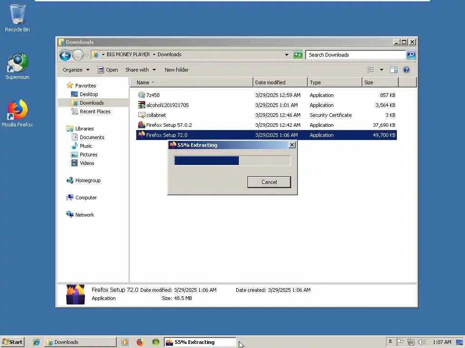Open the Videos library
The height and width of the screenshot is (348, 465).
(87, 163)
